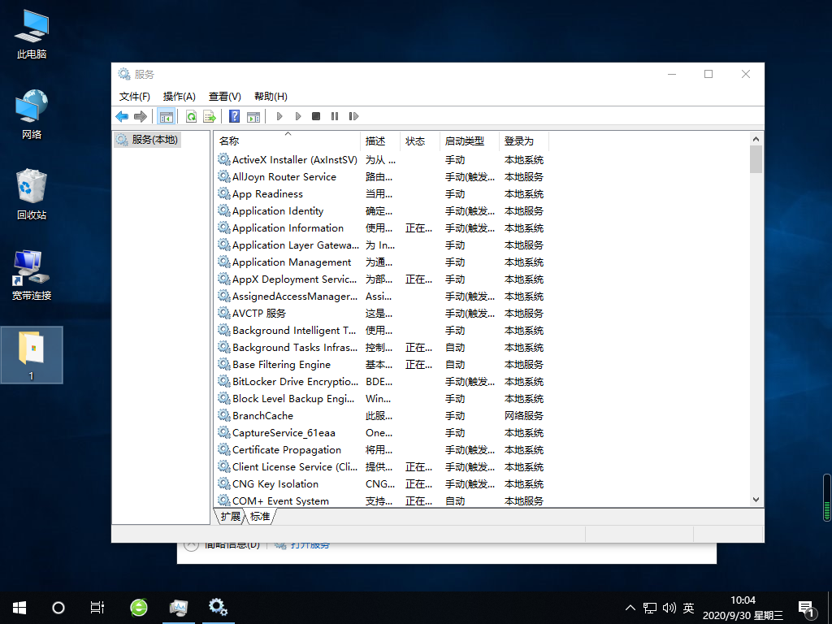Toggle the console tree visibility

coord(165,116)
